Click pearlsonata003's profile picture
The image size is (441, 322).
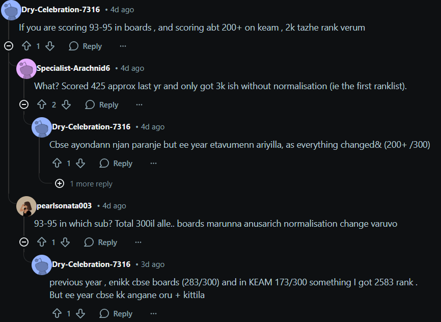point(26,206)
